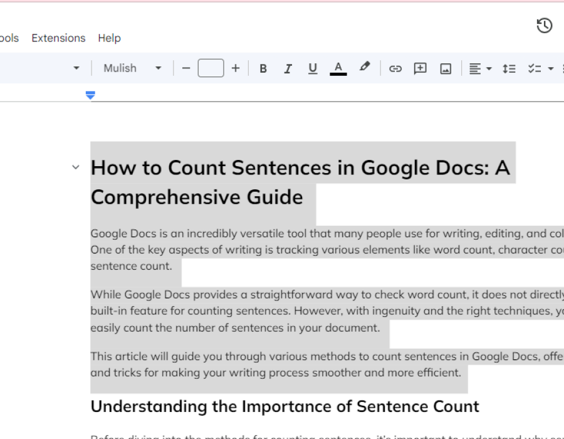
Task: Open line and paragraph spacing icon
Action: point(509,68)
